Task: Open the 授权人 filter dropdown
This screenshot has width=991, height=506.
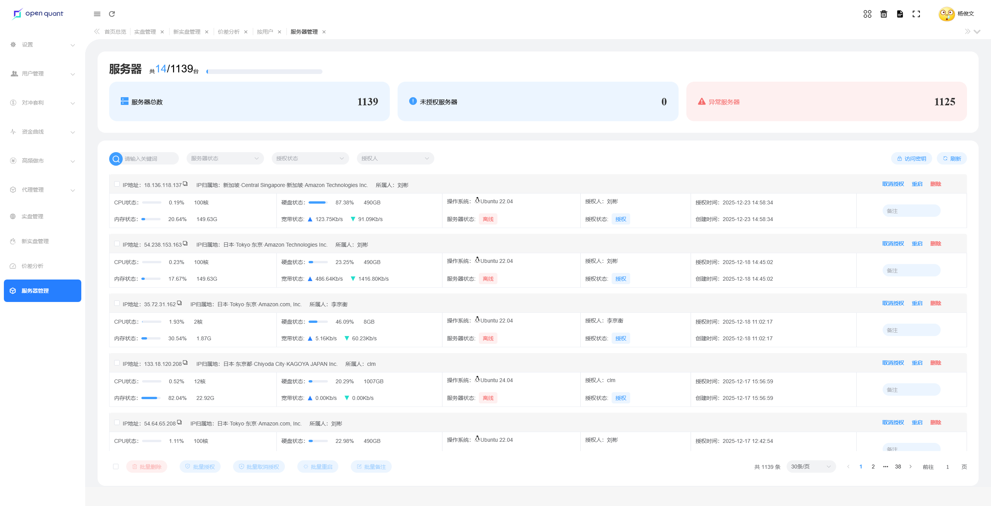Action: point(395,158)
